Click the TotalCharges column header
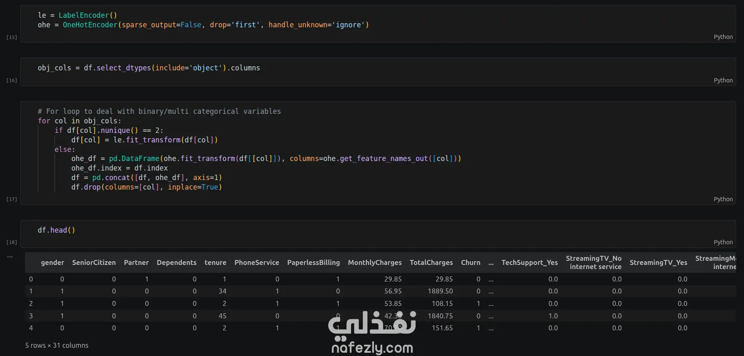The height and width of the screenshot is (356, 744). [431, 262]
